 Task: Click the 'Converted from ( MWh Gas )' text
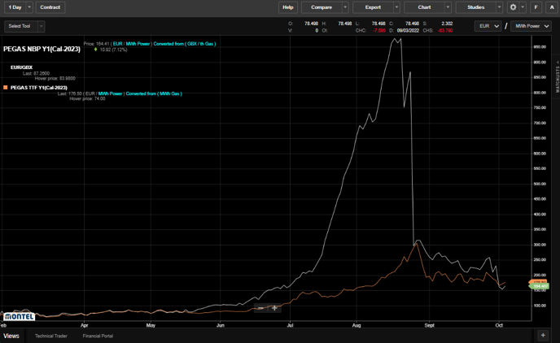(x=154, y=93)
